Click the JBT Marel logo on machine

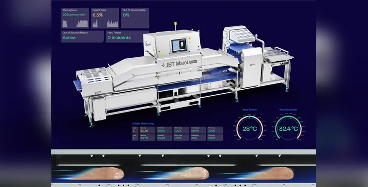pyautogui.click(x=179, y=64)
